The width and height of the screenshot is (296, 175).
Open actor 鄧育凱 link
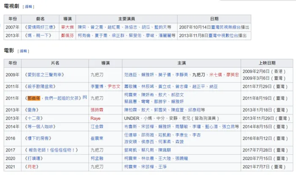[x=130, y=150]
